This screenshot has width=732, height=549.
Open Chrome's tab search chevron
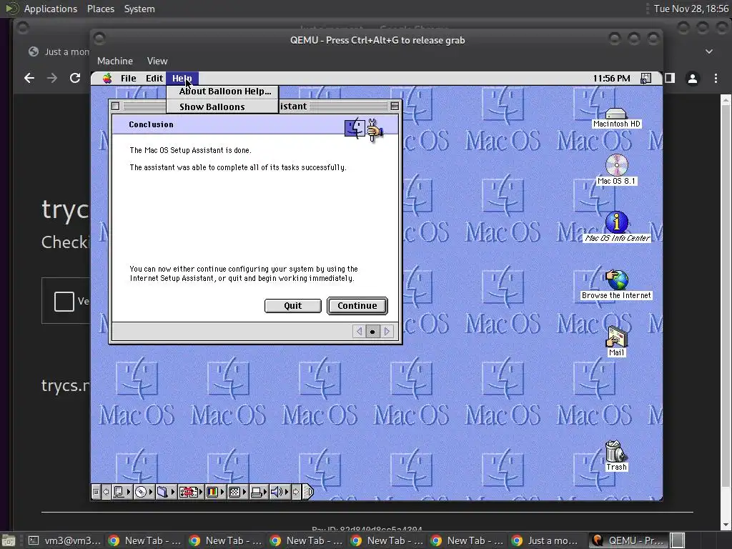pos(709,51)
